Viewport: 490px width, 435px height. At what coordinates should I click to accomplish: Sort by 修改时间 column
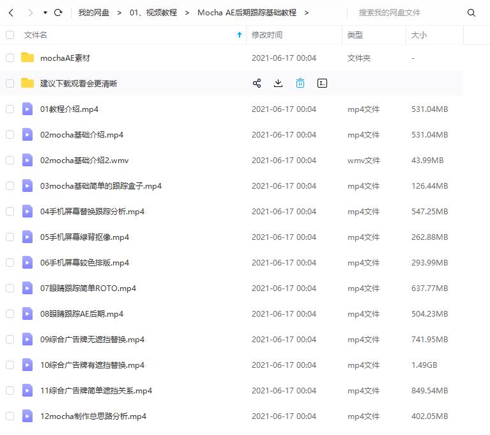(267, 35)
